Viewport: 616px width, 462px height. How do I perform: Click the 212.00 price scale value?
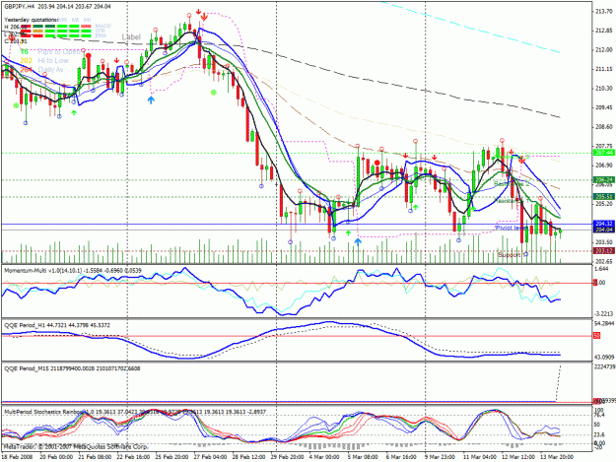(604, 50)
